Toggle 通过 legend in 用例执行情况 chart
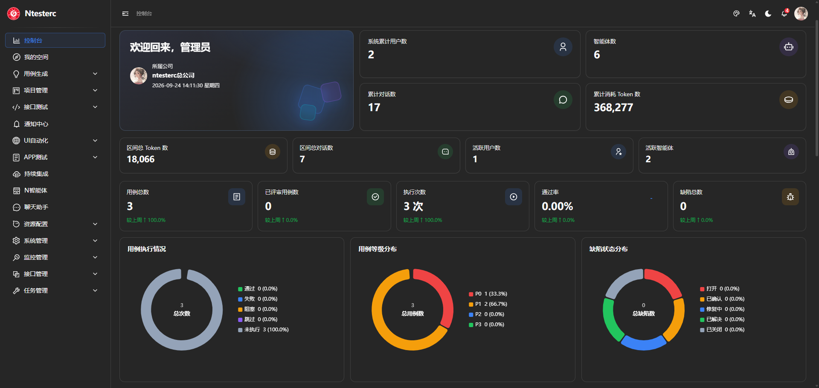The height and width of the screenshot is (388, 819). pos(258,289)
